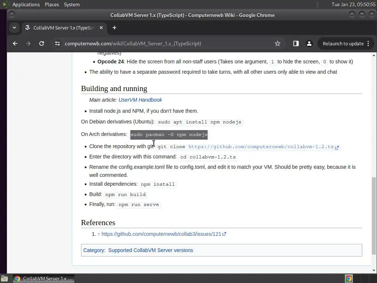Open the UserVM Handbook link
The image size is (377, 283).
140,100
